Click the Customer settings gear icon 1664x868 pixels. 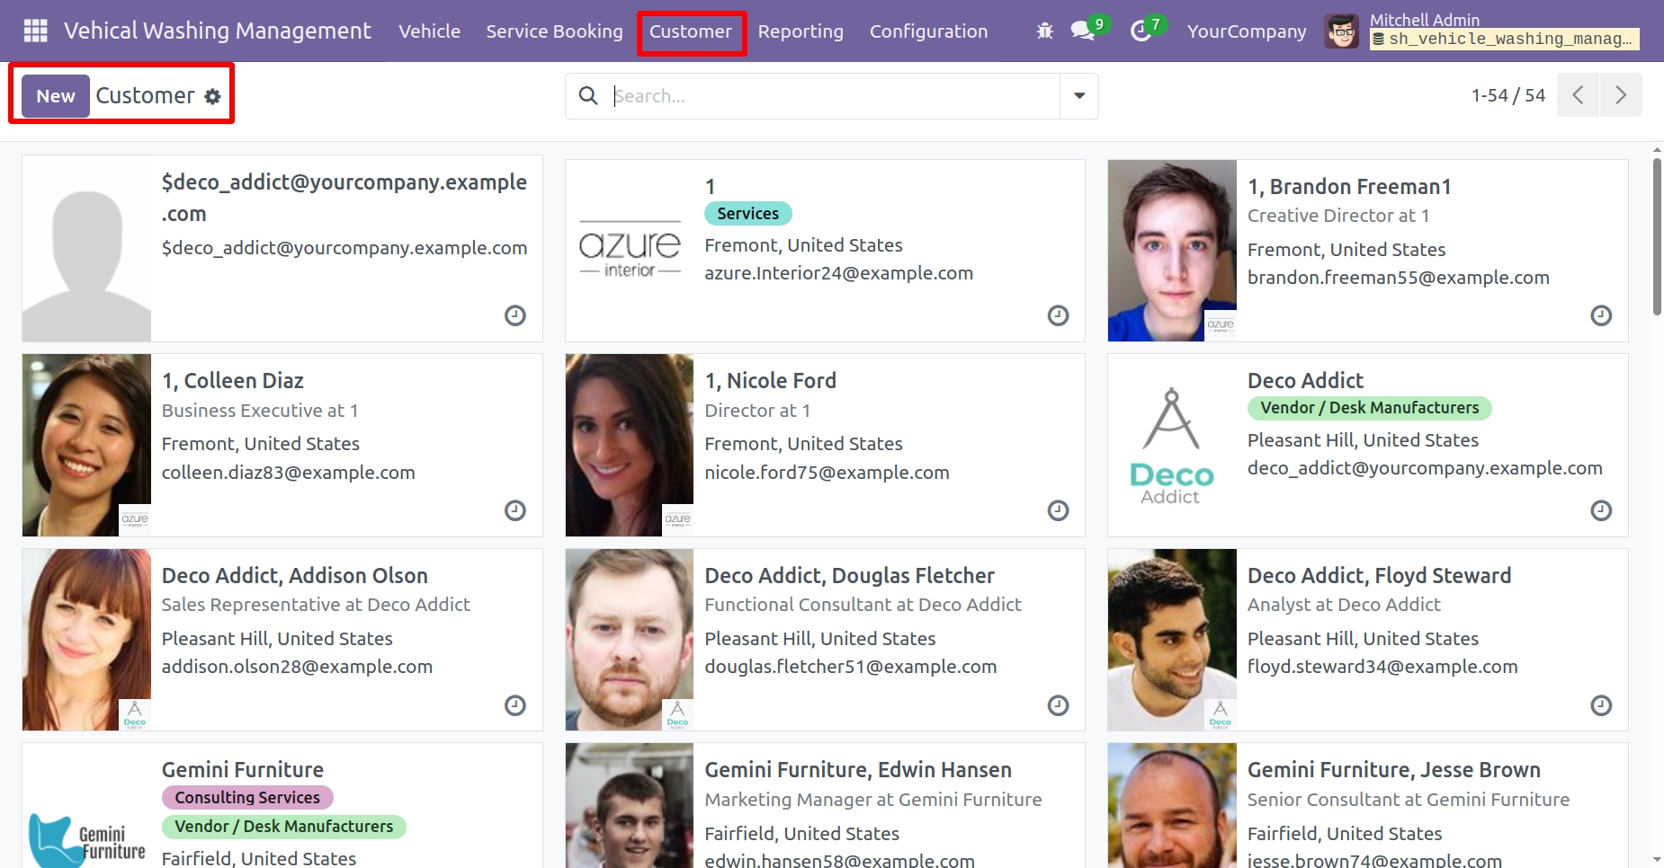[212, 96]
